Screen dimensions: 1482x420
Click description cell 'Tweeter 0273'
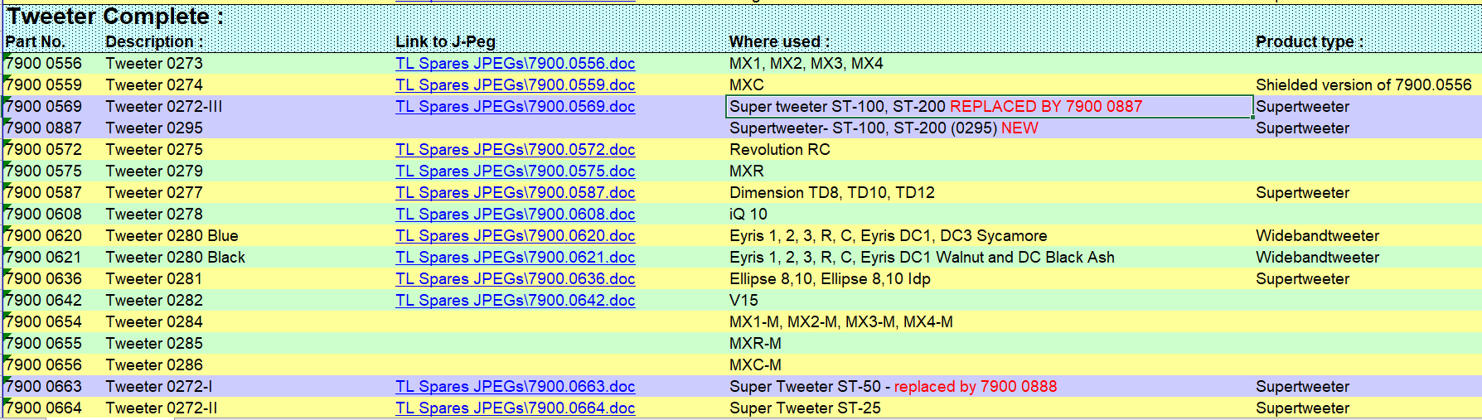point(154,64)
